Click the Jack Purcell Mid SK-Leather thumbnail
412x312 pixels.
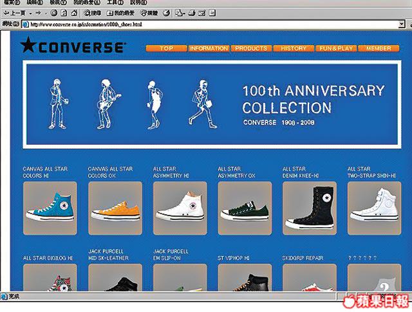click(115, 277)
